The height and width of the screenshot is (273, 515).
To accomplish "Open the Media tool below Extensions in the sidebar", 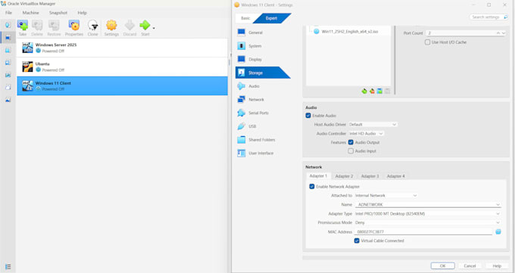I will [x=8, y=62].
